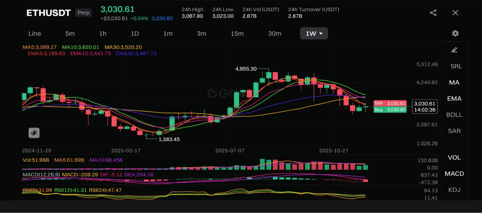Close the chart with the X icon
Image resolution: width=482 pixels, height=213 pixels.
(x=455, y=13)
